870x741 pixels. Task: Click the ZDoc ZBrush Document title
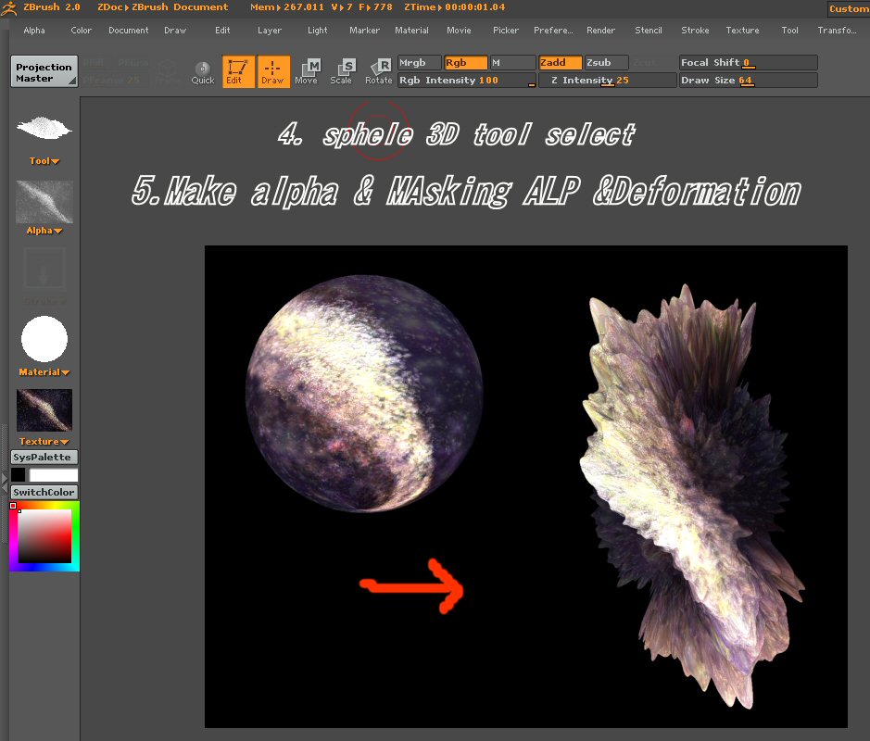tap(162, 7)
